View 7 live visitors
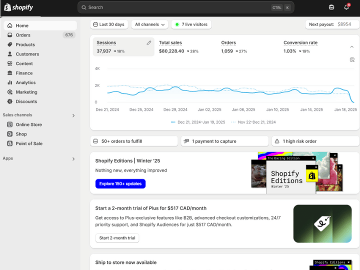 point(191,24)
